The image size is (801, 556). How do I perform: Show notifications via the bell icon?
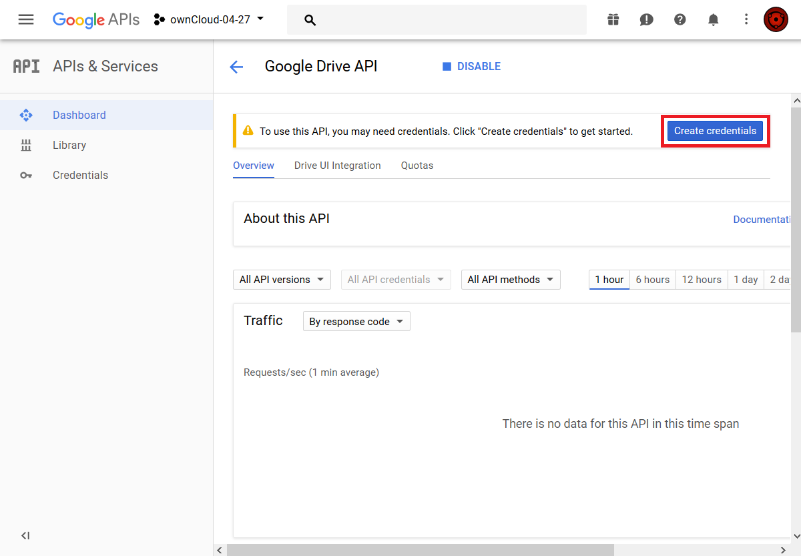(x=713, y=19)
